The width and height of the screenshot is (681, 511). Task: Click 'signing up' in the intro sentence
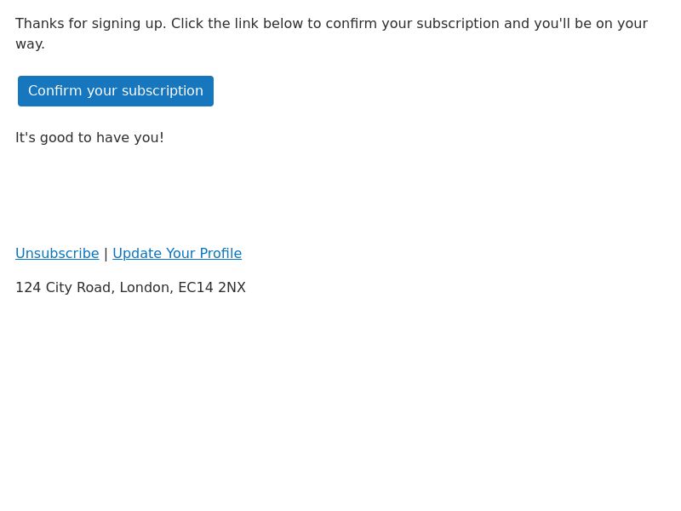(129, 24)
